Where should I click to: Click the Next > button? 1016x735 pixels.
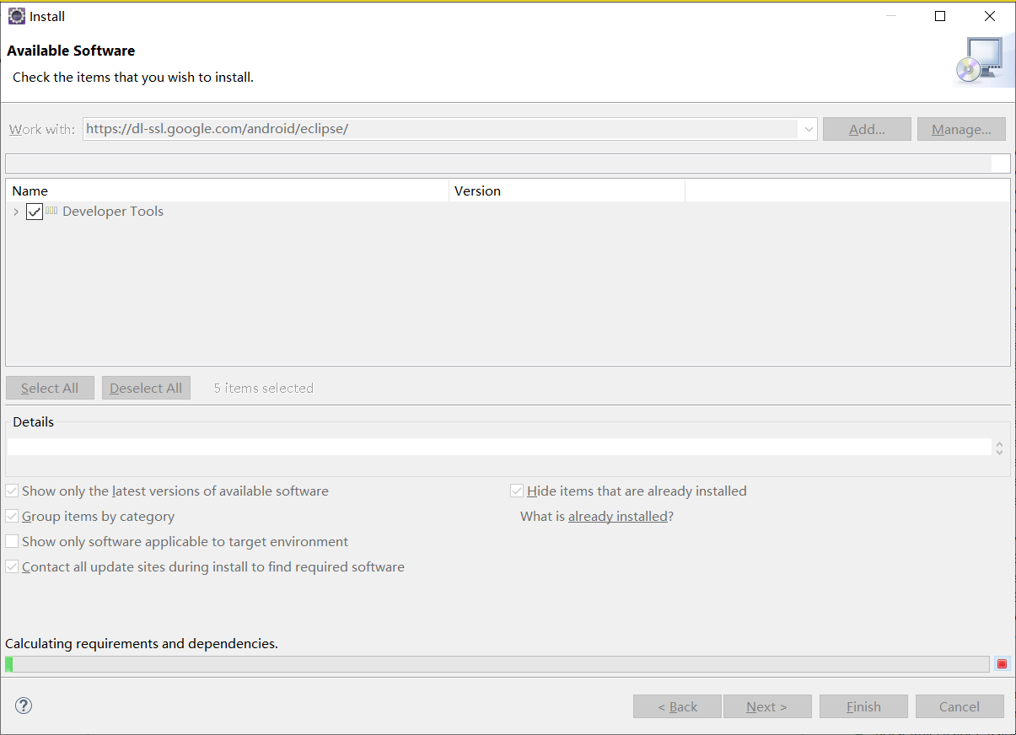coord(766,706)
